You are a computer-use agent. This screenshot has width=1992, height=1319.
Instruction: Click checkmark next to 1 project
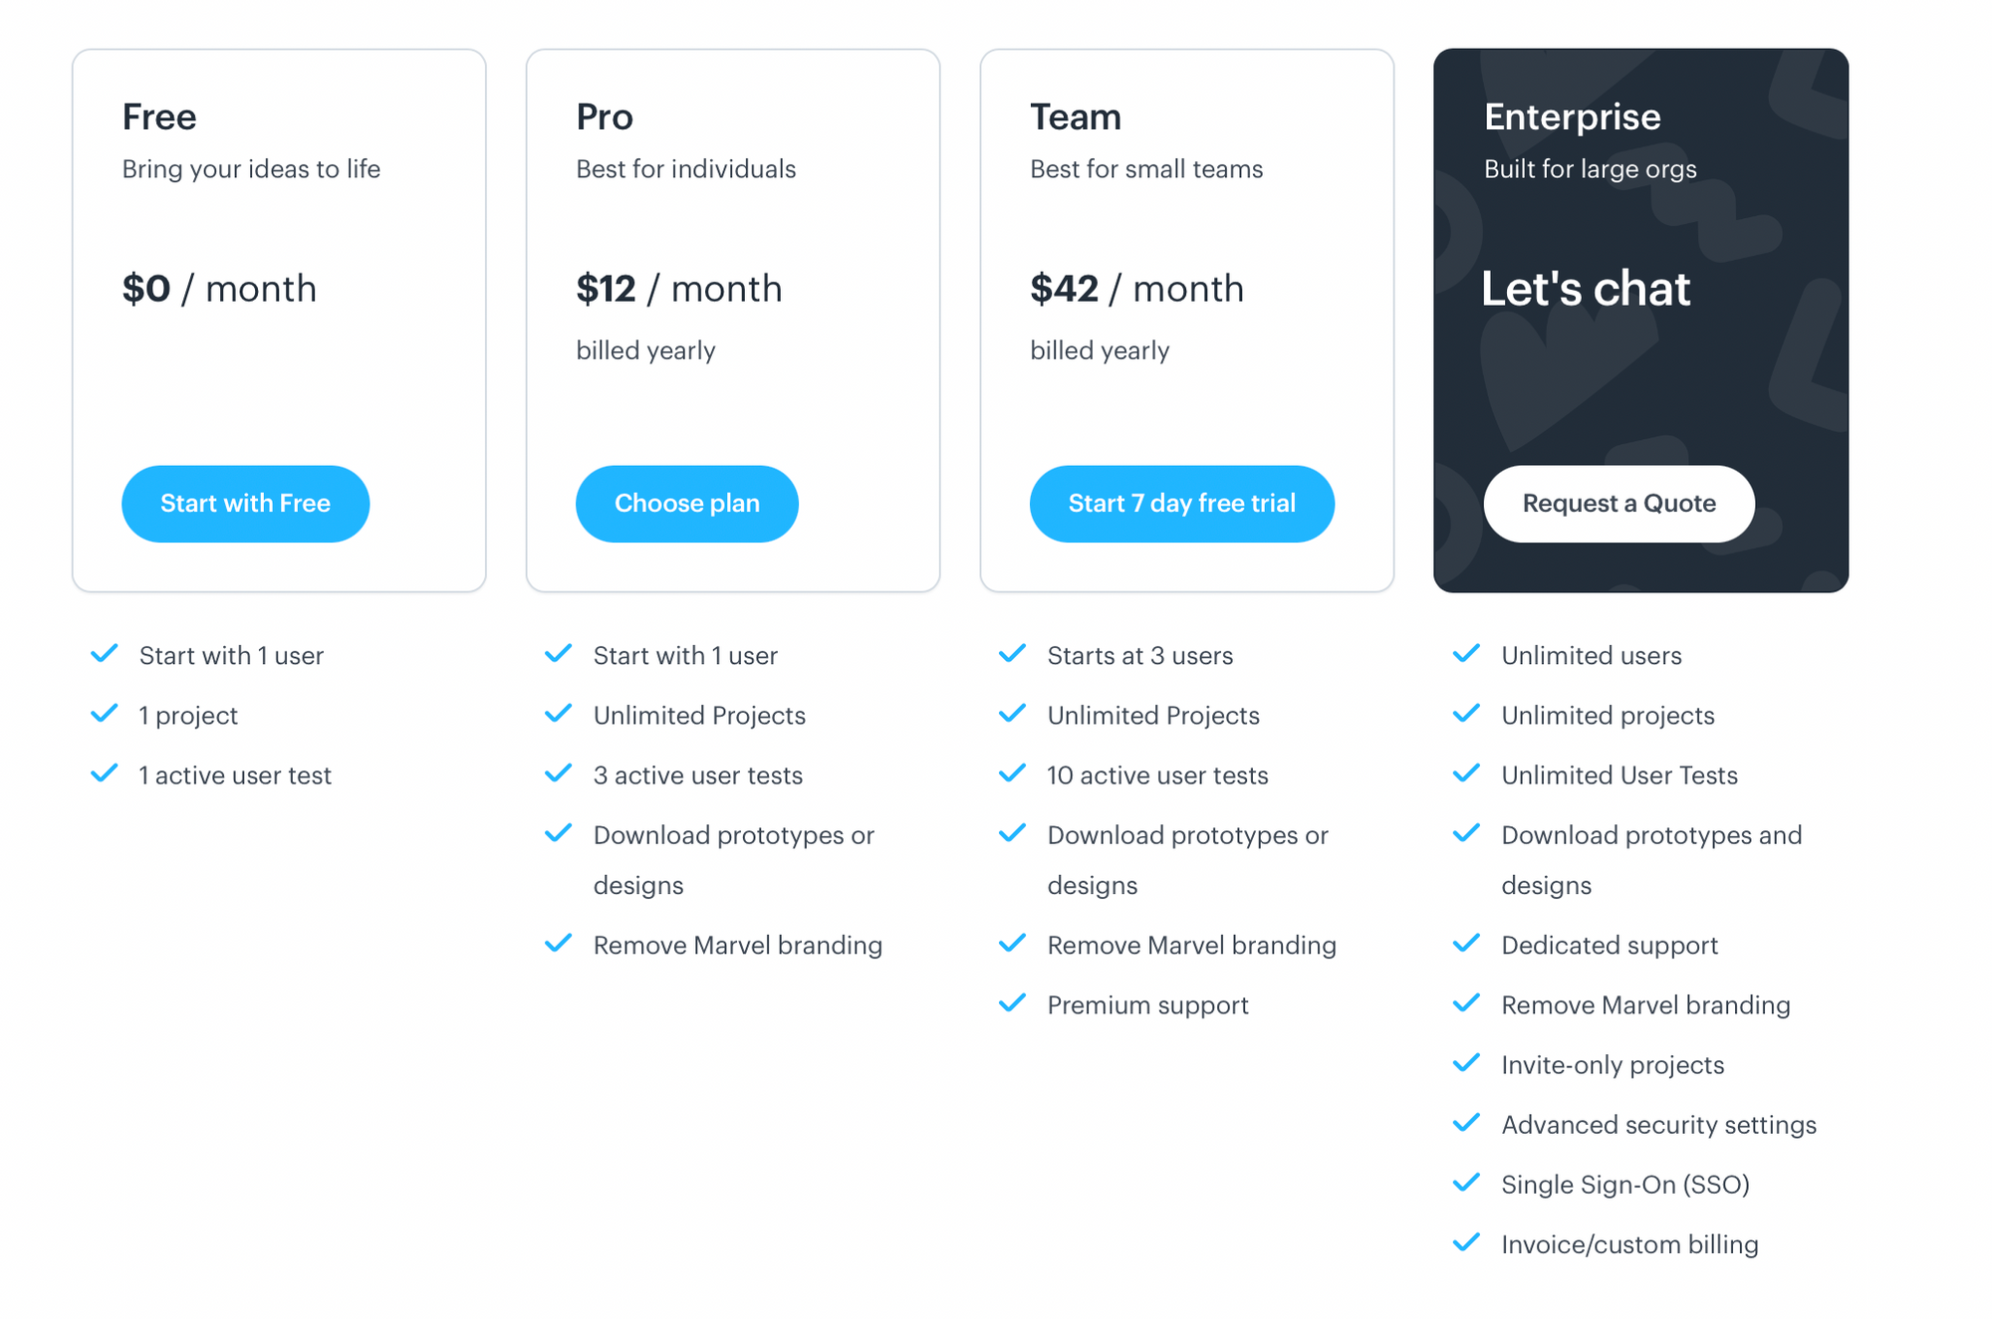click(105, 714)
